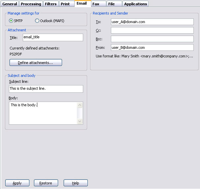
Task: Select the SMTP radio button
Action: [x=11, y=21]
